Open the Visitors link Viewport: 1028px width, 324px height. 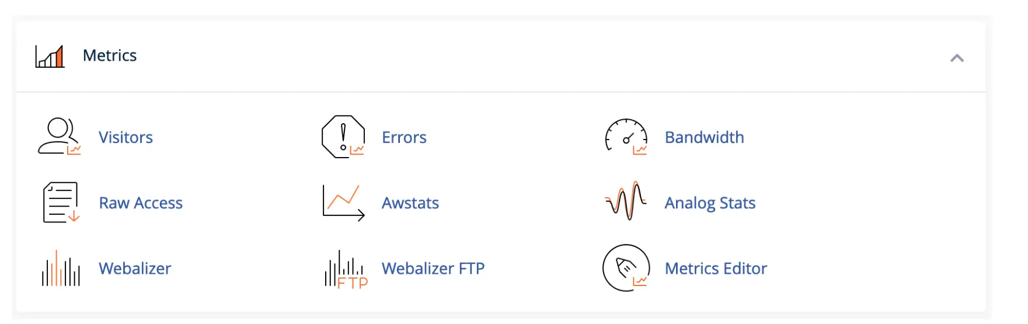[x=126, y=138]
